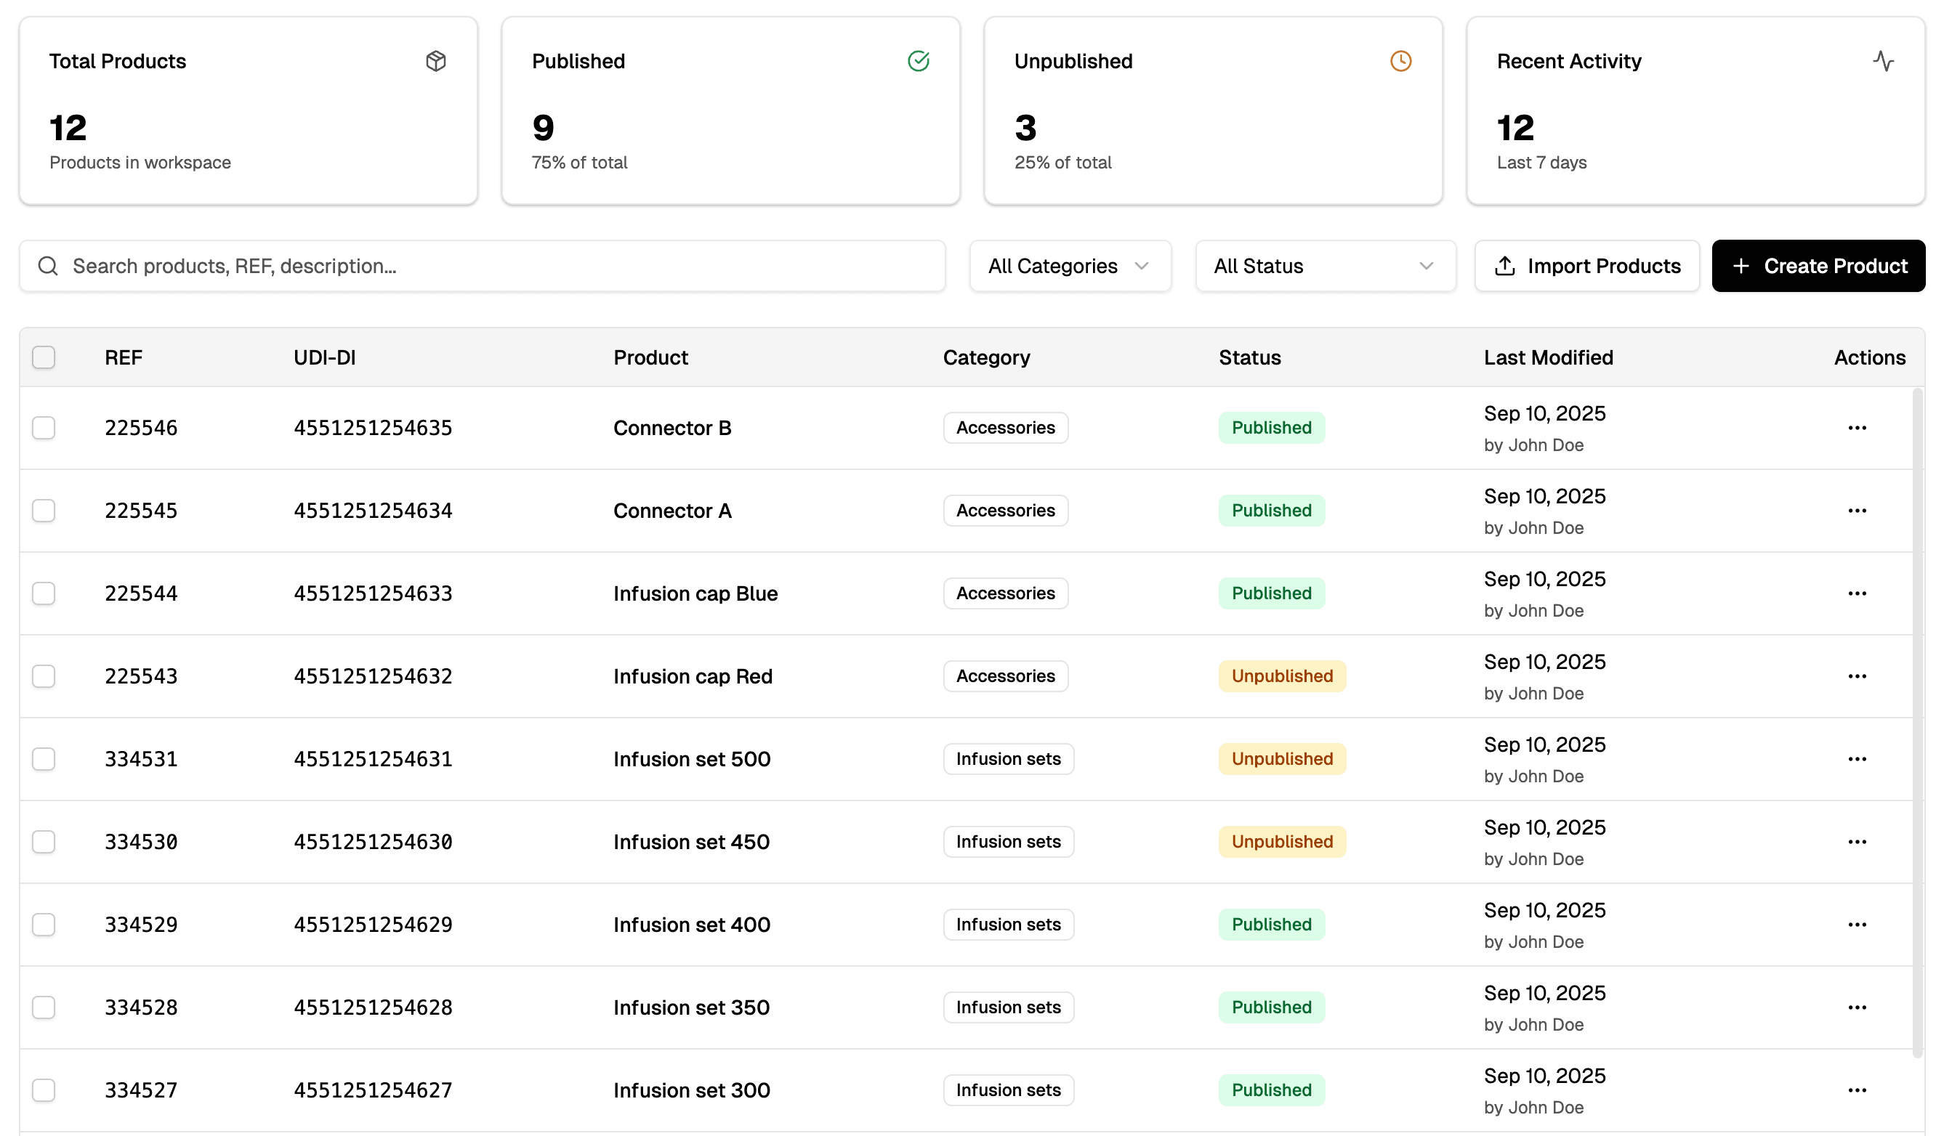Click the Create Product button

[x=1818, y=266]
